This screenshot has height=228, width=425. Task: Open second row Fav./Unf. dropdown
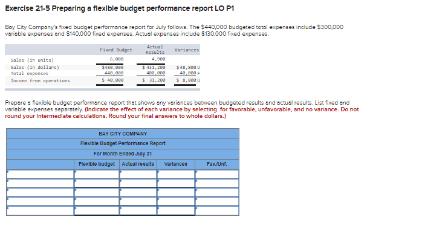217,183
